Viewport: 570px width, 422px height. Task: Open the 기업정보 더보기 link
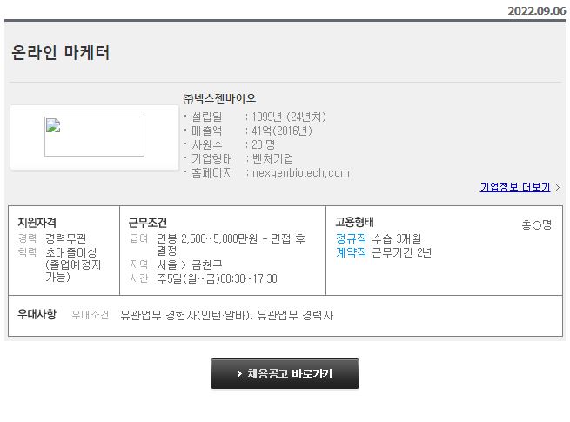pyautogui.click(x=514, y=187)
